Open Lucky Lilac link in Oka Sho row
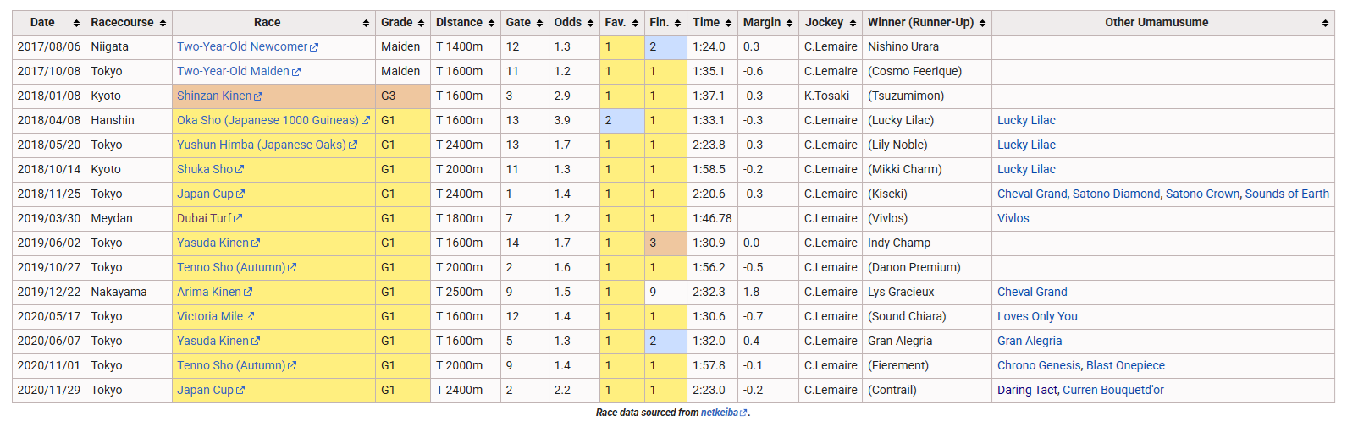 point(1026,121)
